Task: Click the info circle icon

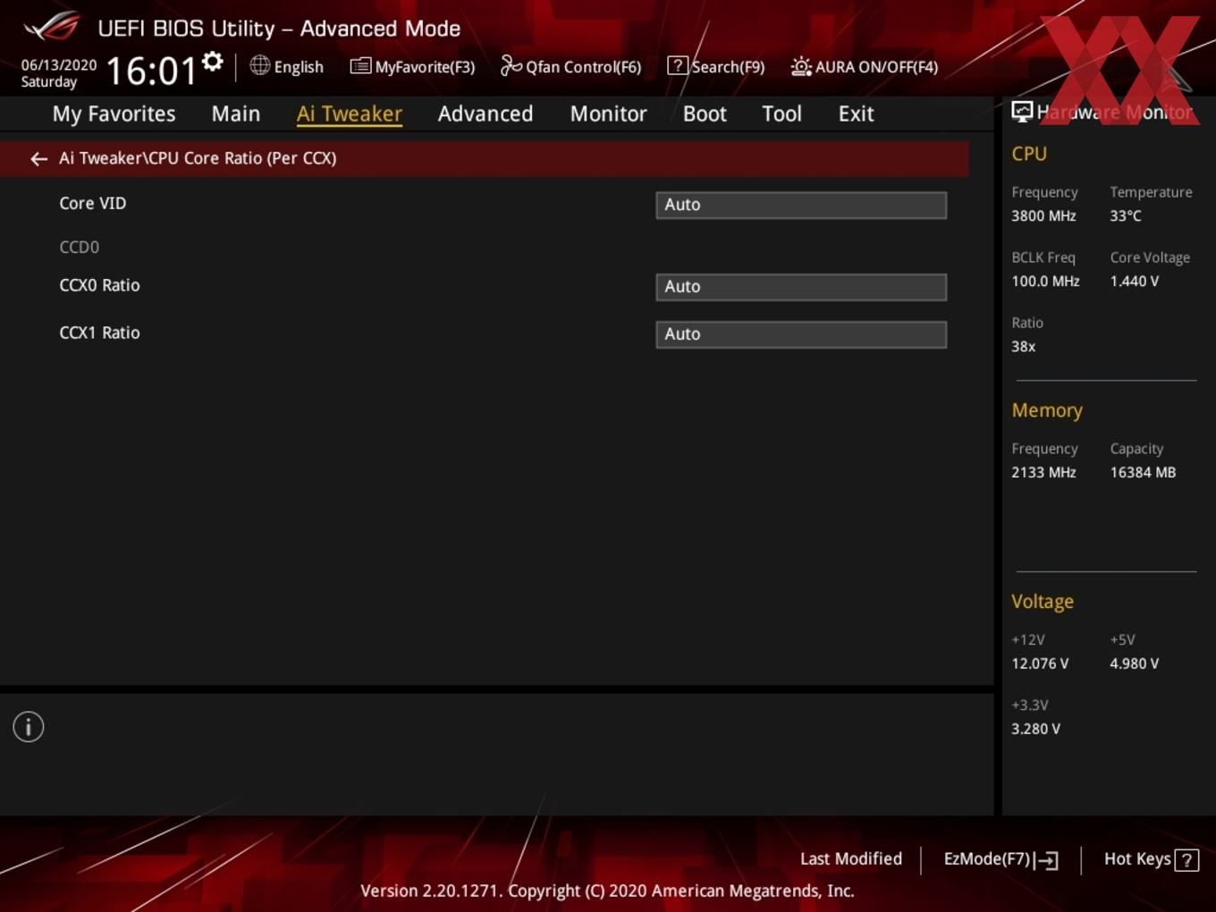Action: coord(29,727)
